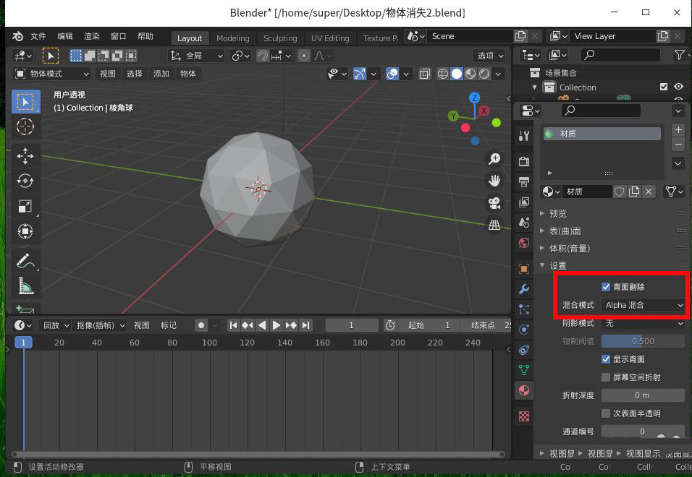The width and height of the screenshot is (692, 477).
Task: Click the add material slot plus button
Action: coord(678,130)
